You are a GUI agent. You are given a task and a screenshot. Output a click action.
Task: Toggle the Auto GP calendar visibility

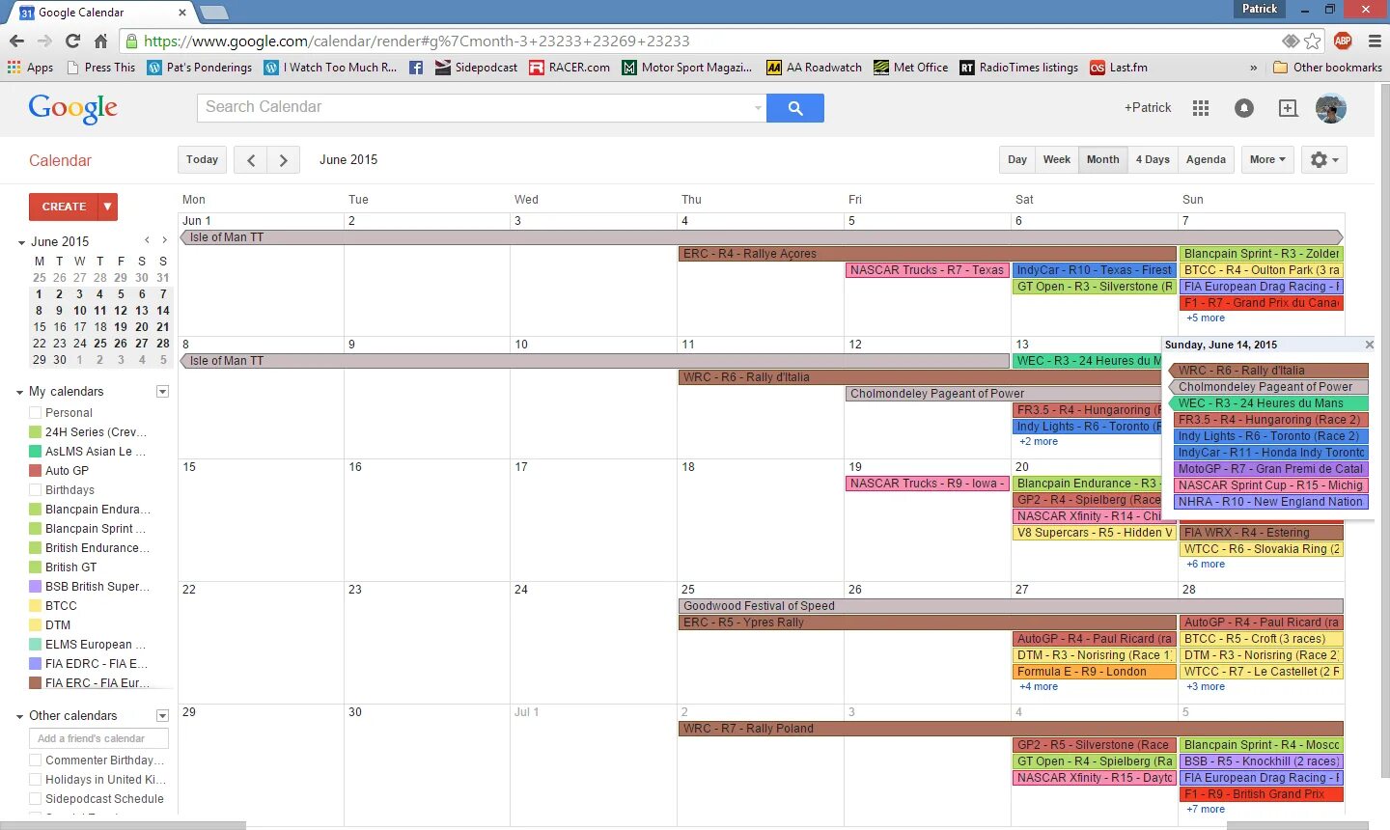pyautogui.click(x=36, y=470)
